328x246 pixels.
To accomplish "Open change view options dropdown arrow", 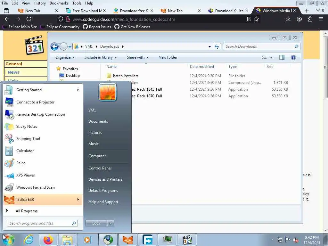I will [271, 57].
